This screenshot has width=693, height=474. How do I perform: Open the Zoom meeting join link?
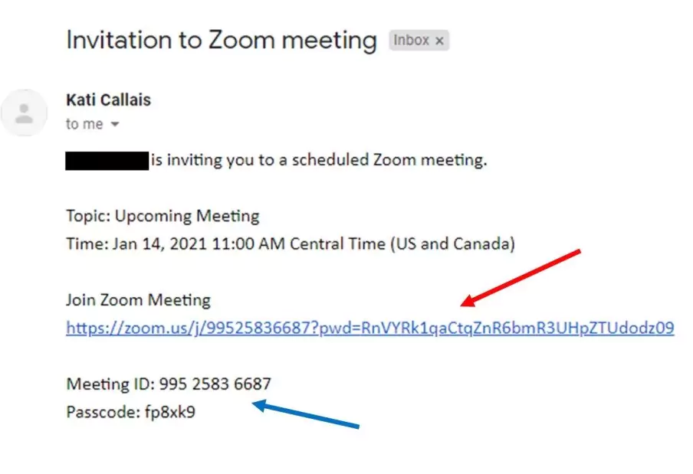coord(368,328)
